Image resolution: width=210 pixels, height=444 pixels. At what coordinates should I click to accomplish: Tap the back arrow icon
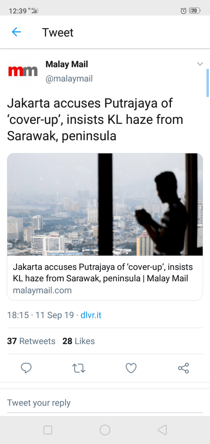tap(16, 32)
